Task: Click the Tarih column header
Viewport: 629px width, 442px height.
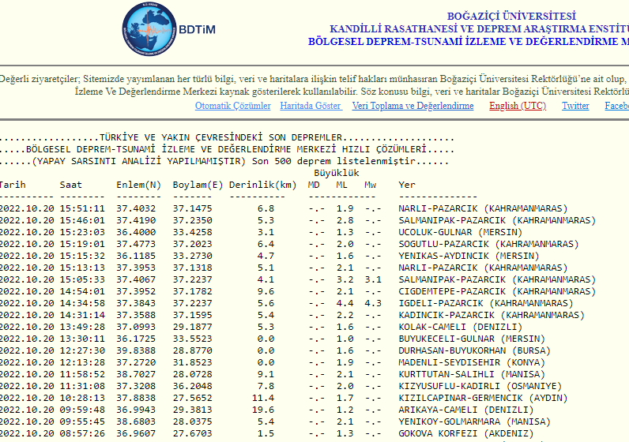Action: tap(12, 185)
